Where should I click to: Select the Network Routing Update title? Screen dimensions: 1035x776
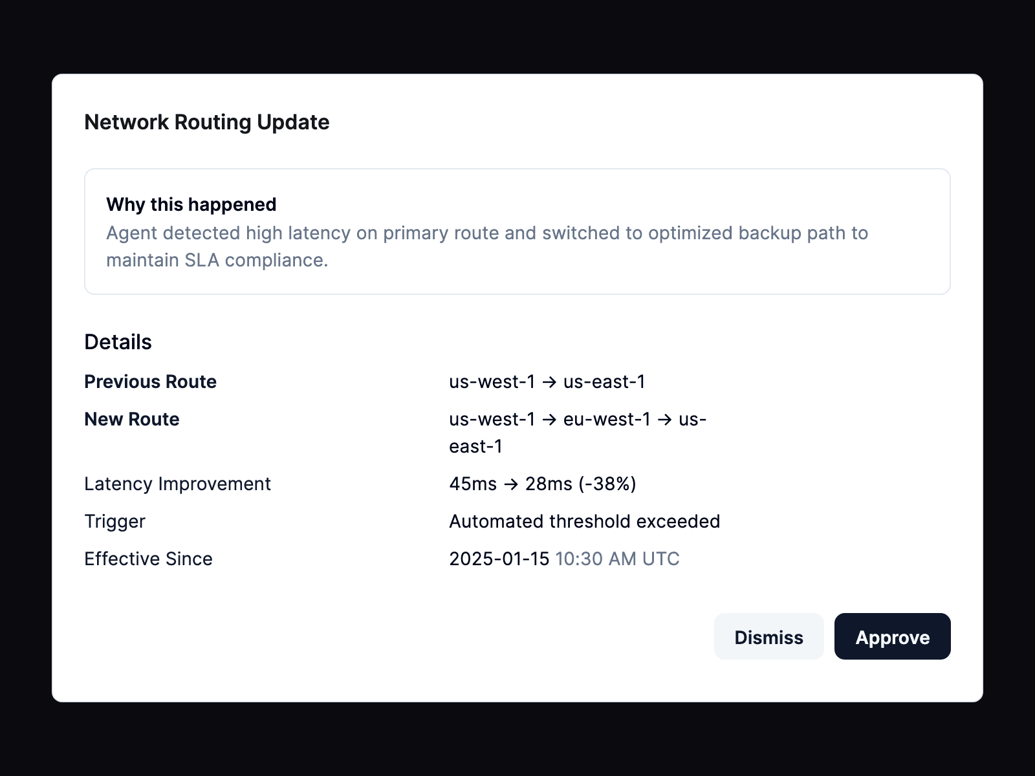pyautogui.click(x=206, y=122)
